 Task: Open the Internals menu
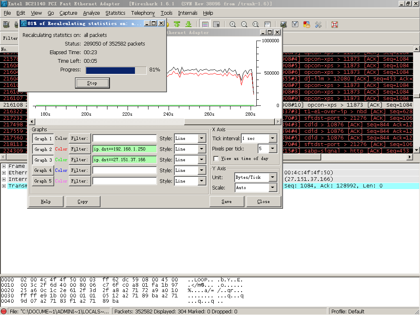click(x=187, y=13)
